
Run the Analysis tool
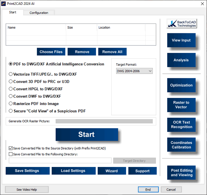pyautogui.click(x=181, y=60)
